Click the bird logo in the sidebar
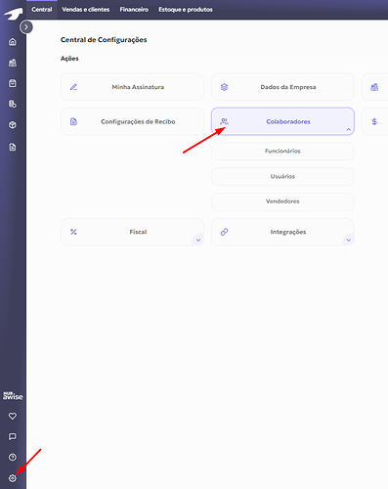The height and width of the screenshot is (489, 388). click(x=13, y=13)
